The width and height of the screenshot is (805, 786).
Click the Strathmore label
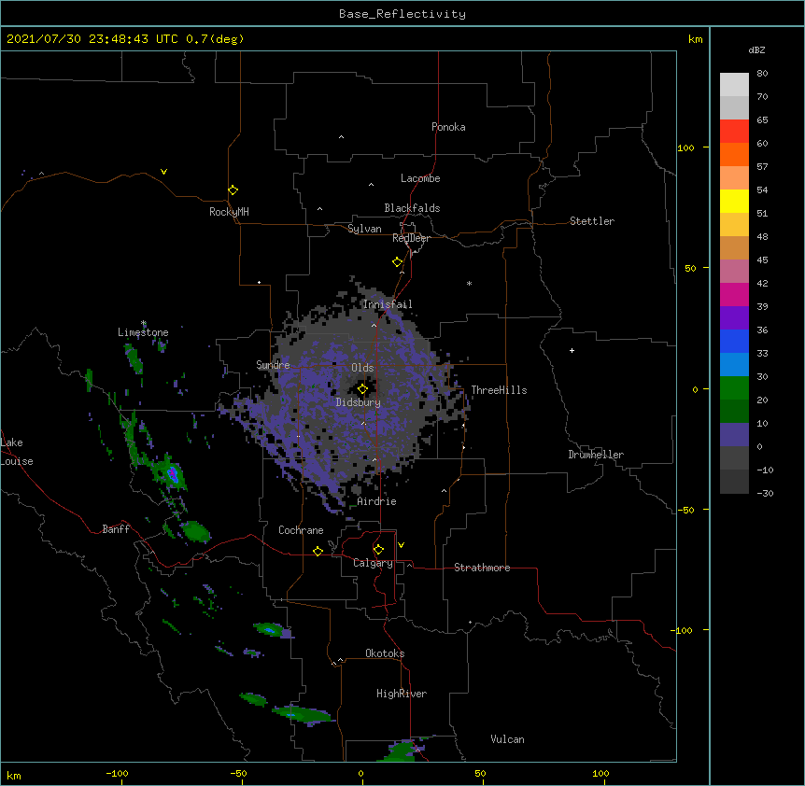click(482, 568)
